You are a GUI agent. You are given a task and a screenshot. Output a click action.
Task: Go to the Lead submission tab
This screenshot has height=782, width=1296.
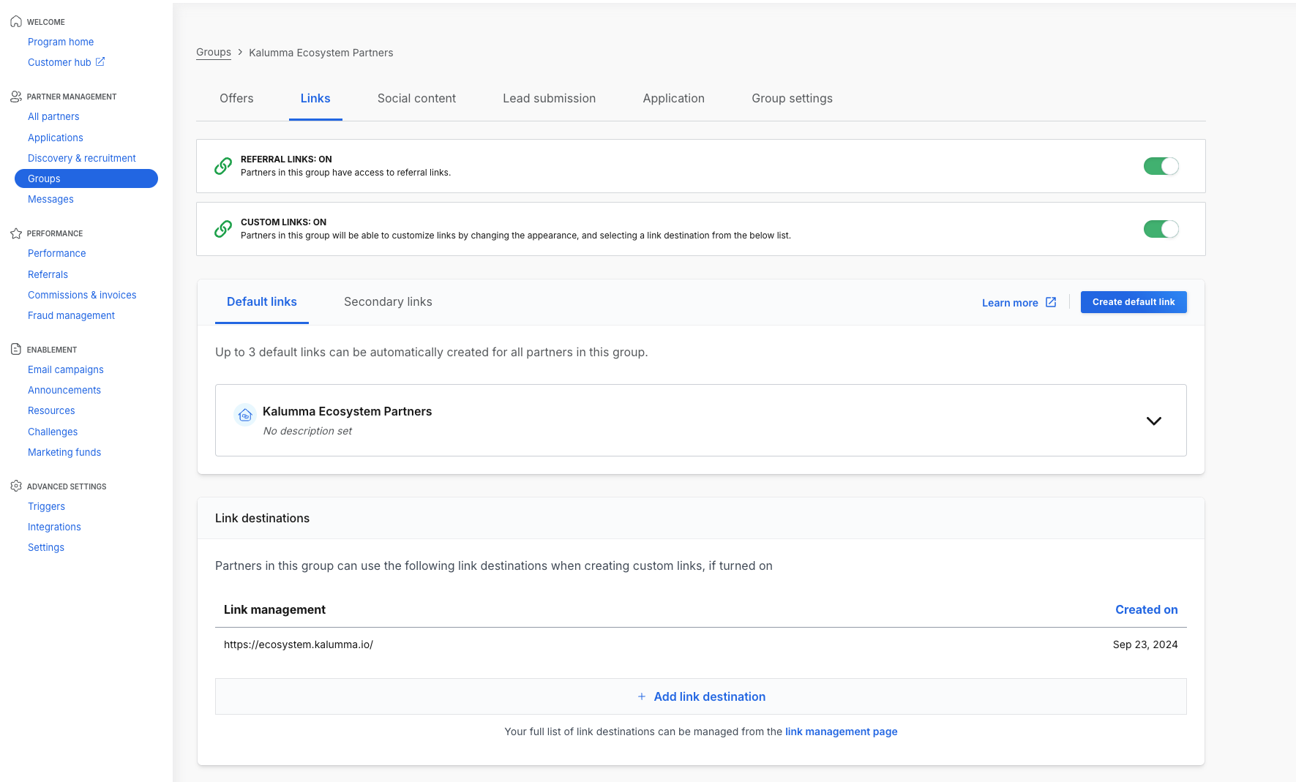click(550, 99)
